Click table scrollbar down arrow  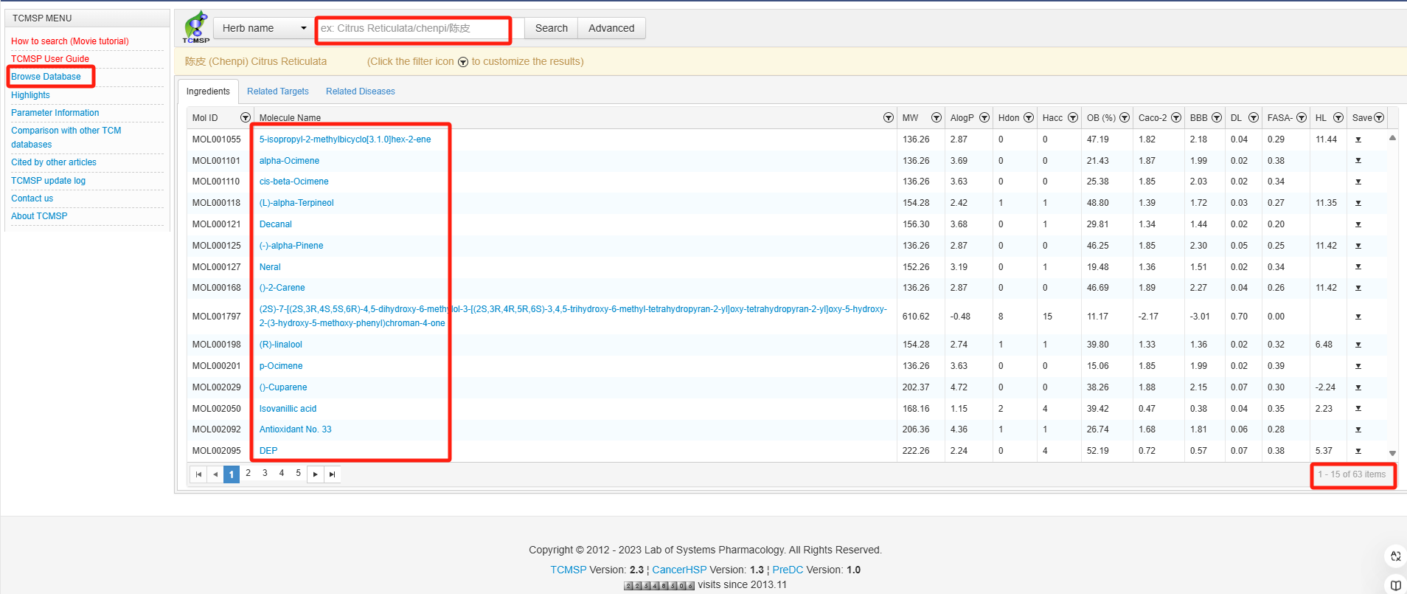[x=1392, y=453]
